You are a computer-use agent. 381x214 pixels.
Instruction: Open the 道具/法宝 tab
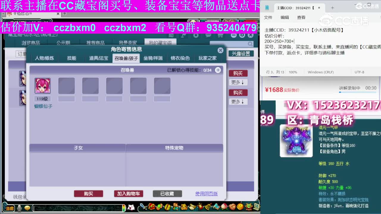(x=99, y=58)
